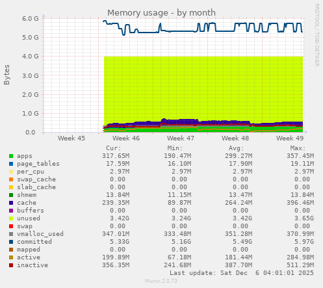Select the 'committed' legend label
Screen dimensions: 323x288
34,242
